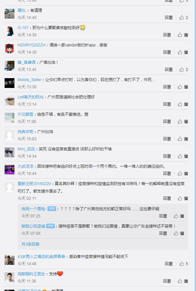The width and height of the screenshot is (196, 291).
Task: Like the reply by 鼓励公知造谣
Action: coord(179,233)
